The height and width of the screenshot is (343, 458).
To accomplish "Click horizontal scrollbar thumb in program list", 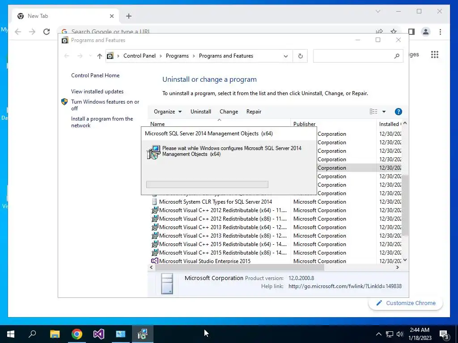I will 240,268.
